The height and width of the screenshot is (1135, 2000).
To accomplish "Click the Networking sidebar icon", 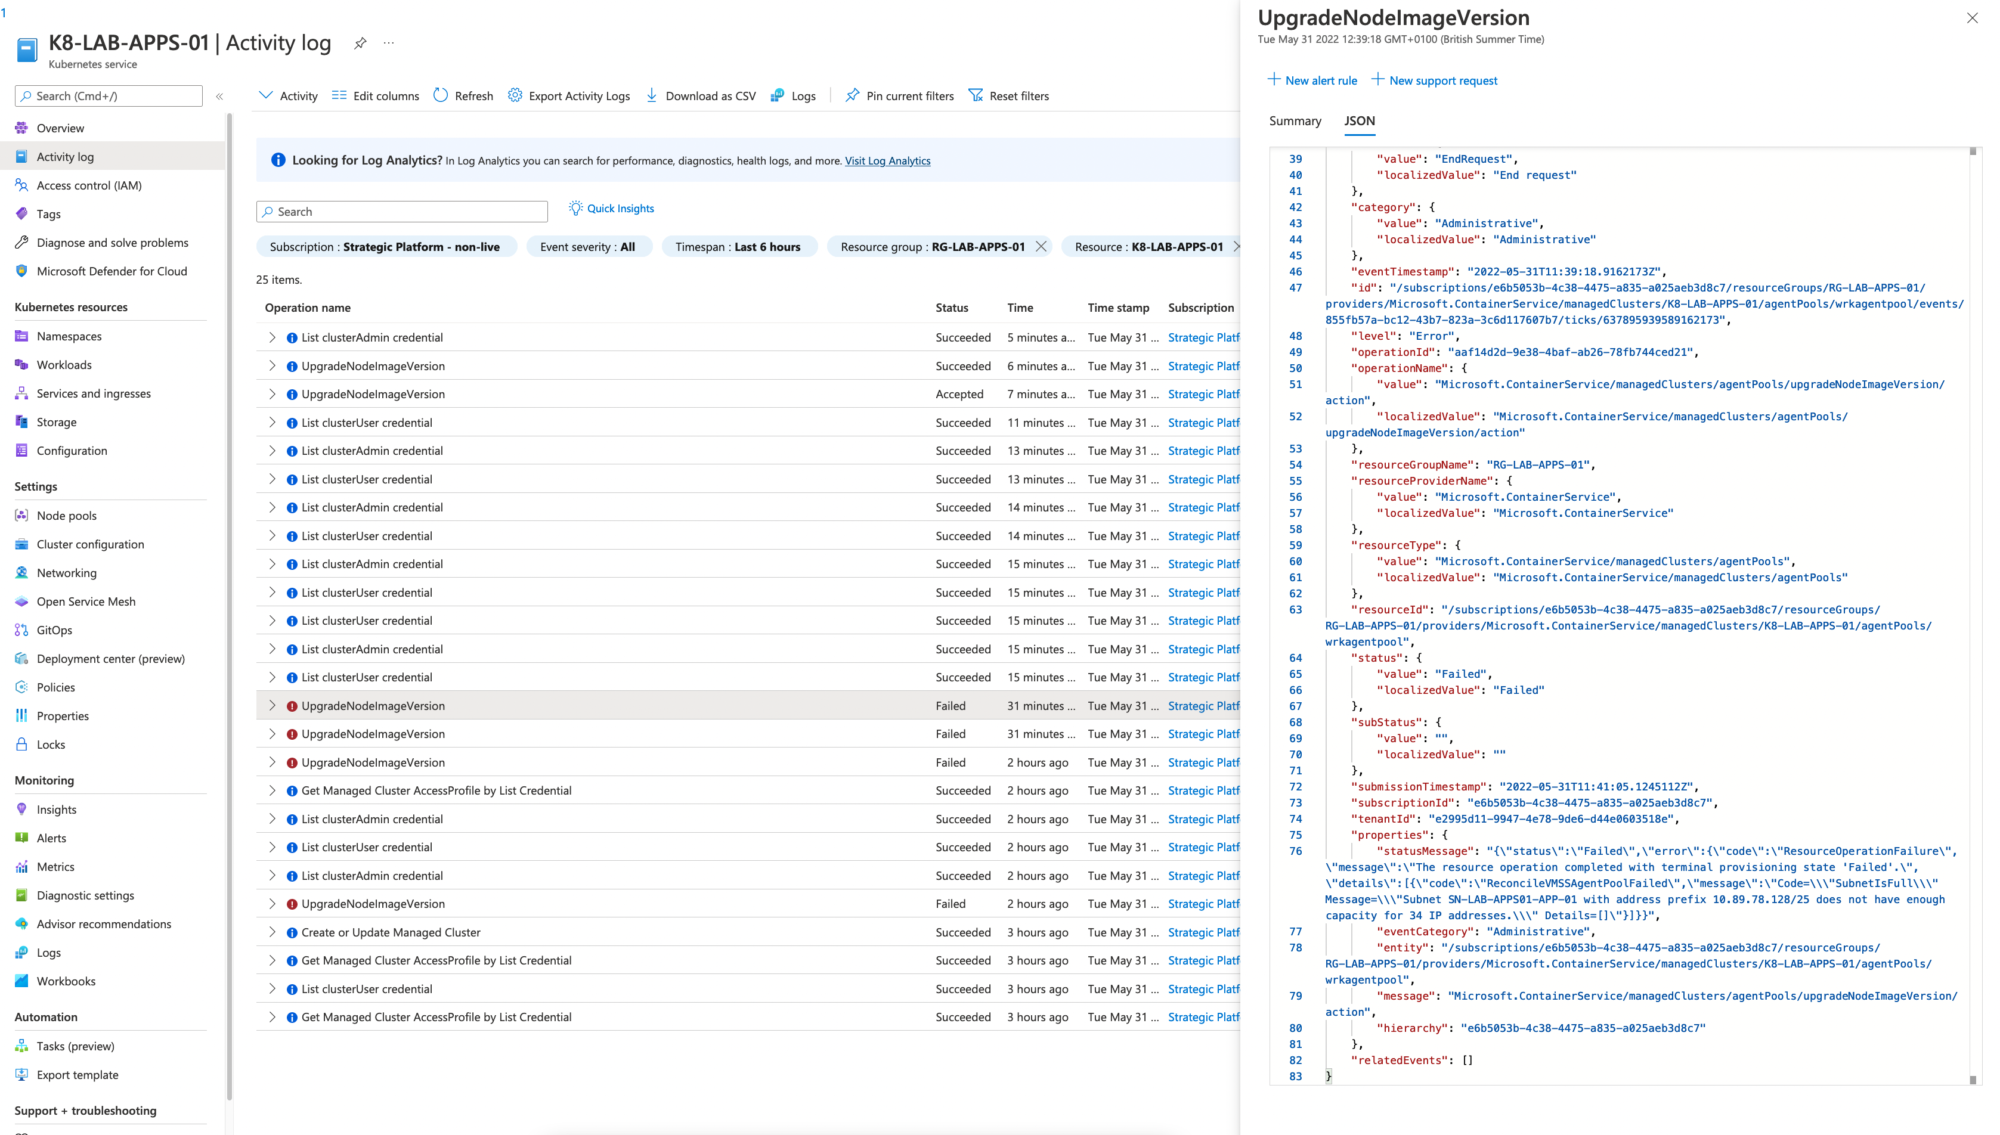I will (x=22, y=573).
